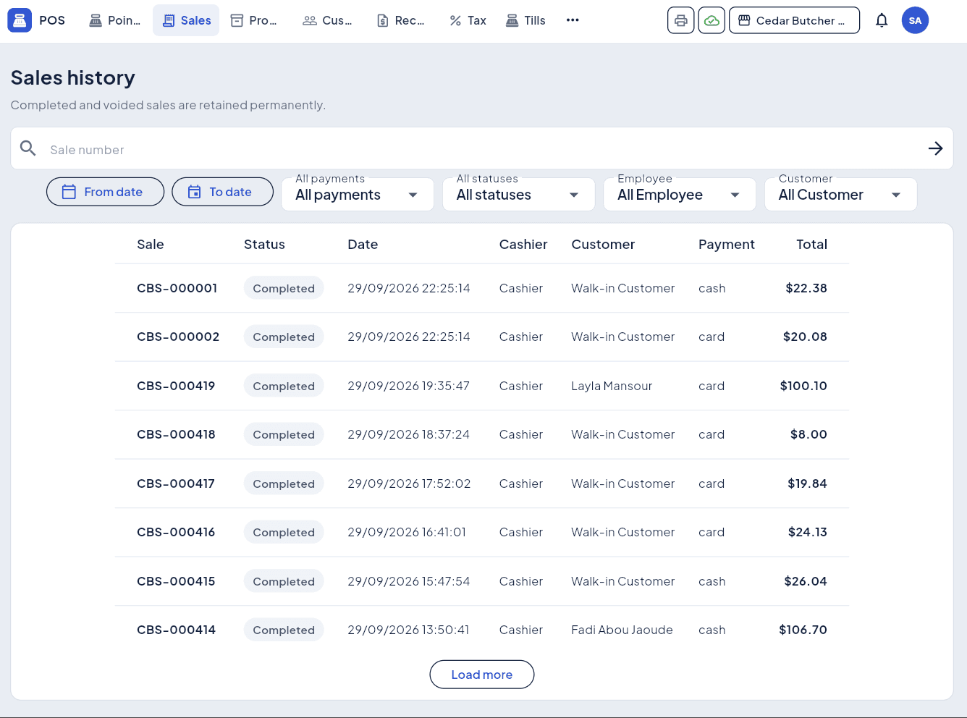Open the Tills nav item
The width and height of the screenshot is (967, 718).
(x=525, y=20)
